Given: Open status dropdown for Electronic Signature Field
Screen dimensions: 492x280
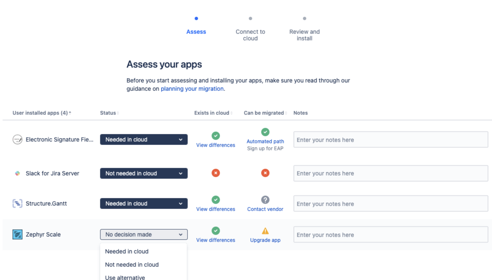Looking at the screenshot, I should point(143,140).
